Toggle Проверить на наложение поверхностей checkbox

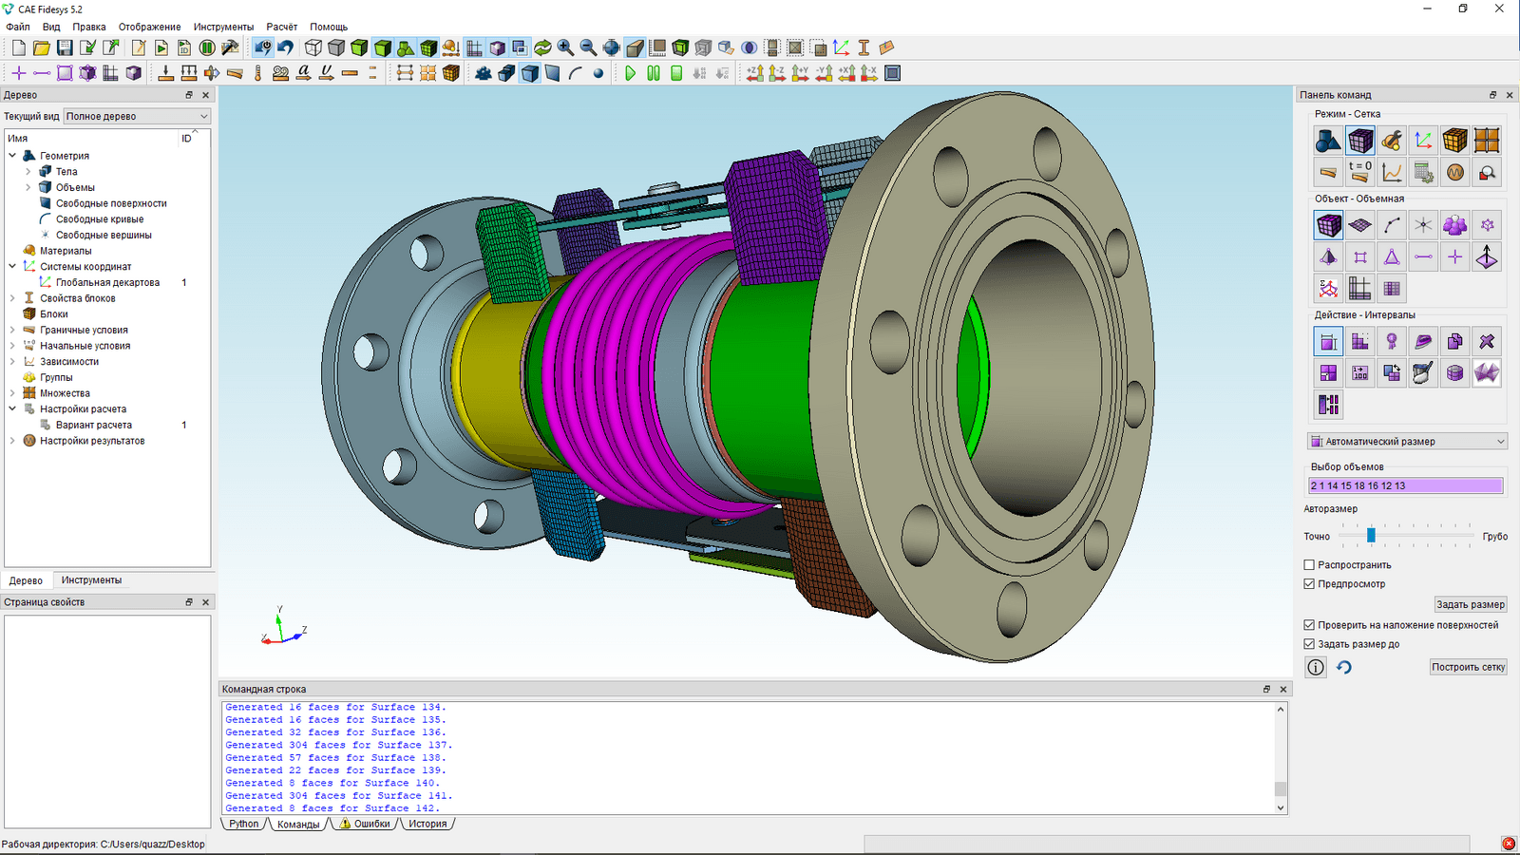click(x=1309, y=625)
